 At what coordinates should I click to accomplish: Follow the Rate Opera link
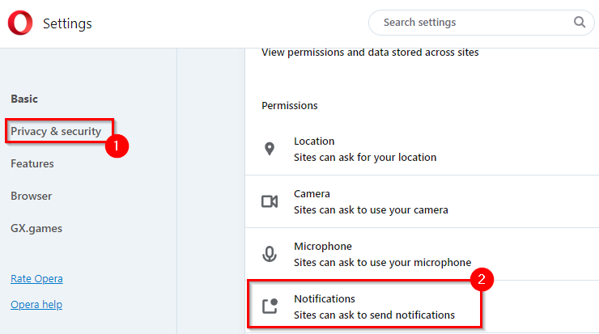tap(36, 279)
